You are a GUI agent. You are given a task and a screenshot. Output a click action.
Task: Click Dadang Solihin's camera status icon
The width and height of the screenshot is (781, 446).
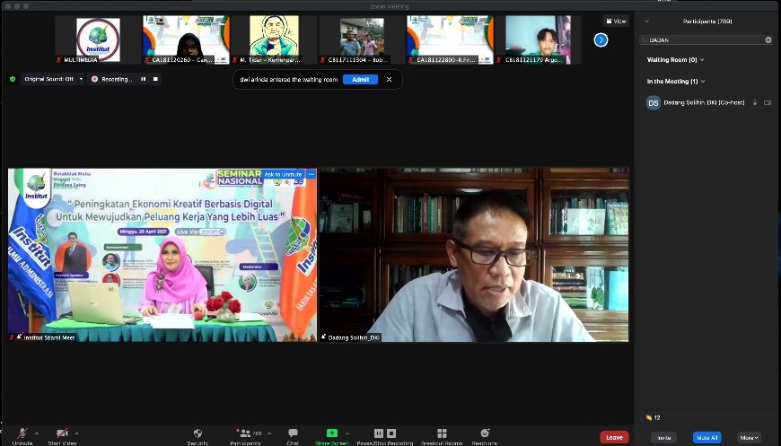(767, 102)
